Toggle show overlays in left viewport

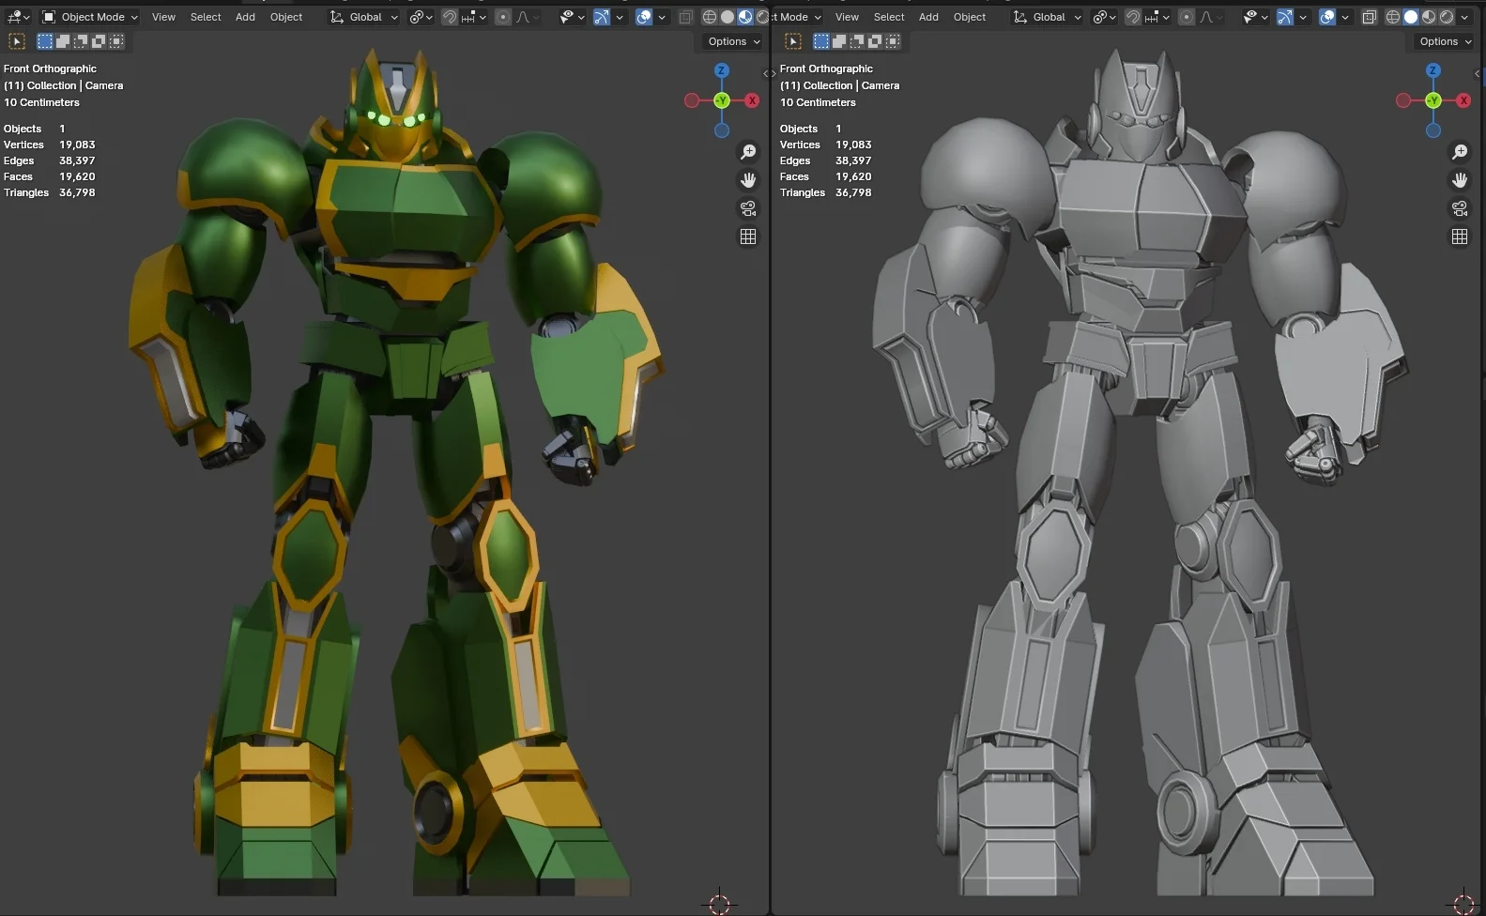[644, 17]
